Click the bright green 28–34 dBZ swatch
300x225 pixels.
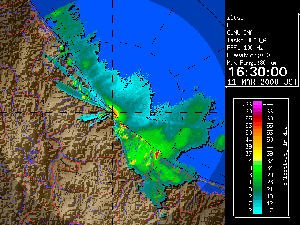pyautogui.click(x=258, y=168)
